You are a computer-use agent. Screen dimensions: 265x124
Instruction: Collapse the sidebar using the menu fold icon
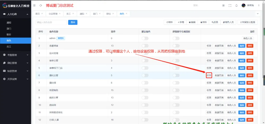34,5
